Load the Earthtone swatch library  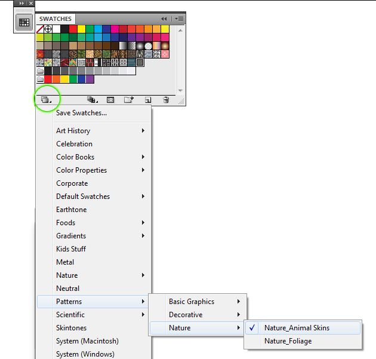[x=94, y=210]
